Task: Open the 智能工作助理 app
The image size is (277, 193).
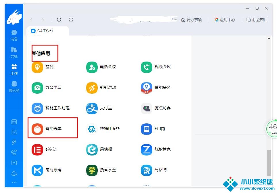Action: [x=51, y=108]
